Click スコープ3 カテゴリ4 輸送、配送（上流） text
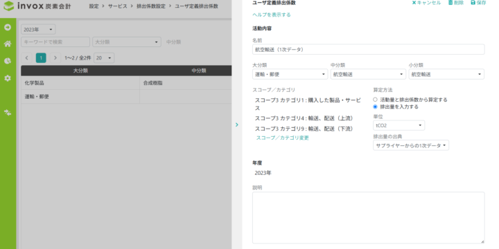The image size is (499, 249). [x=304, y=118]
